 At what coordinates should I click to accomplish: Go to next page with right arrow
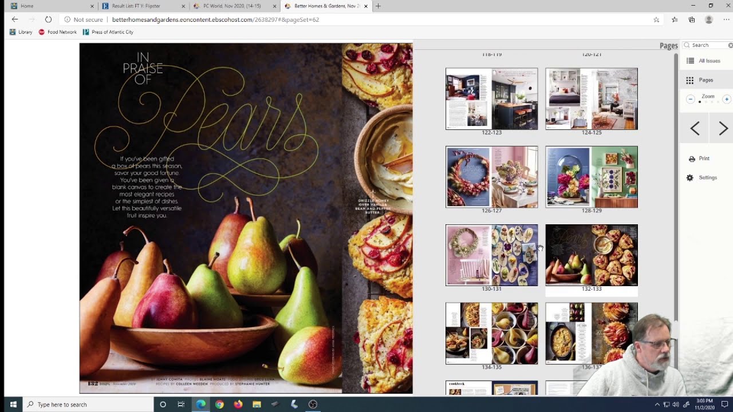pyautogui.click(x=723, y=129)
